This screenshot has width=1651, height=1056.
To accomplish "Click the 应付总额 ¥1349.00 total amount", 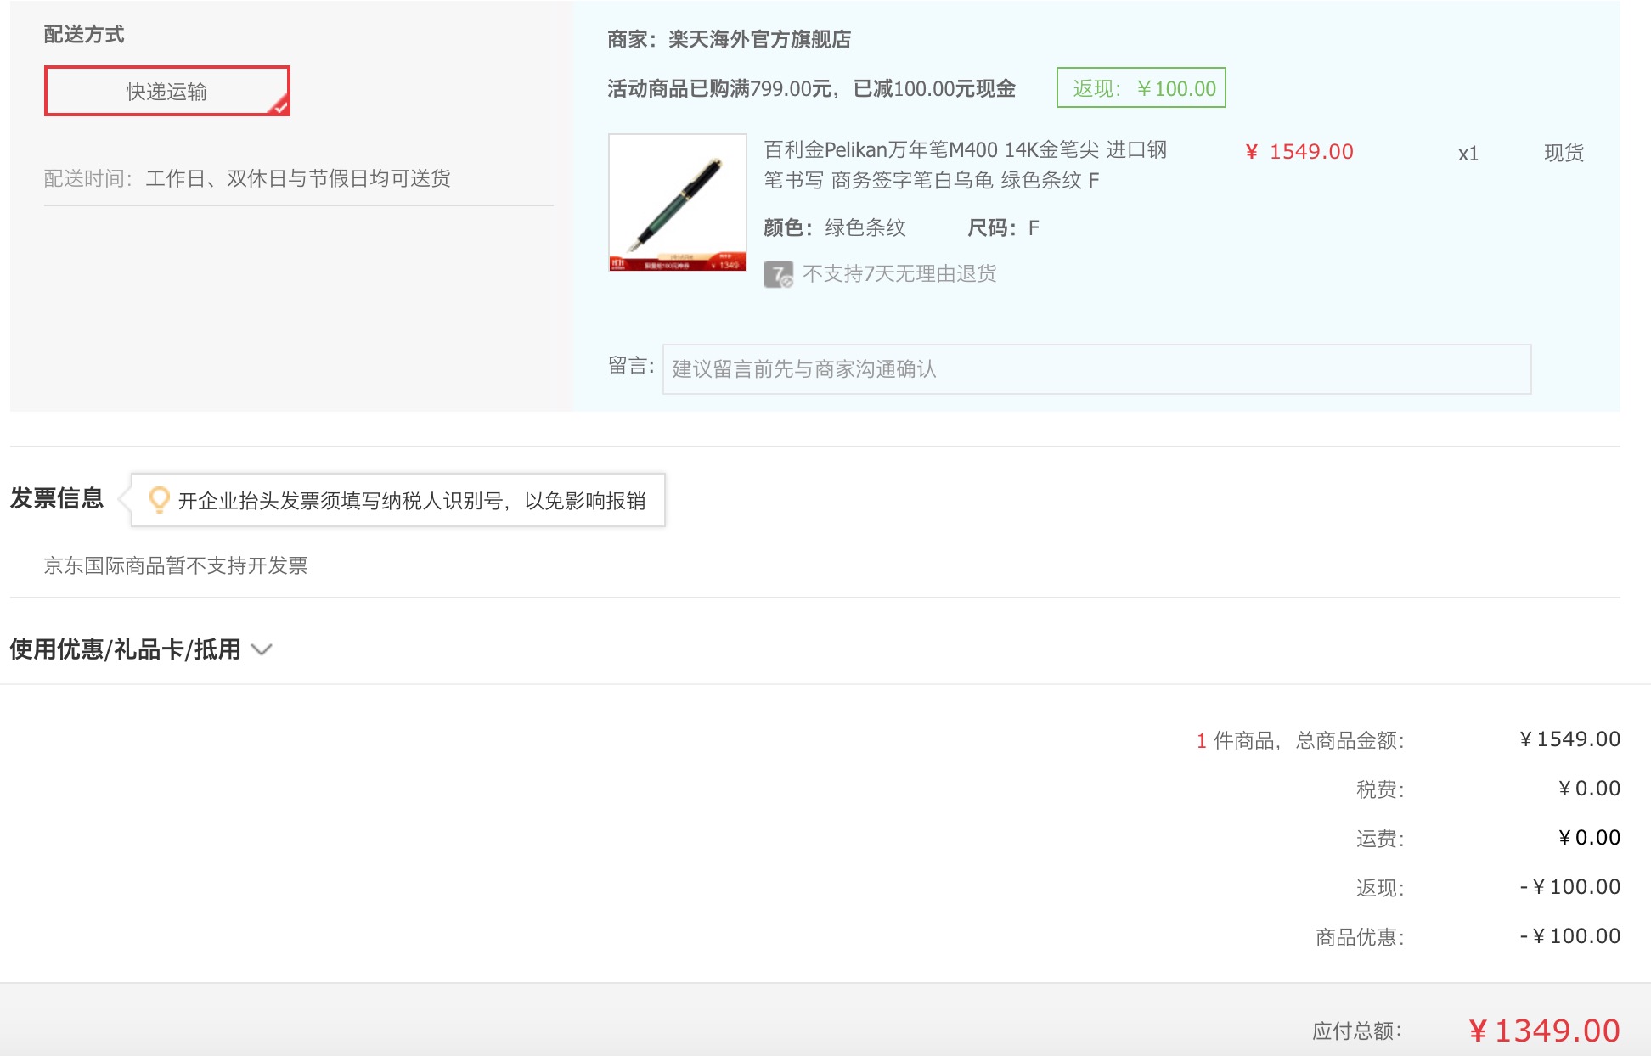I will pos(1544,1031).
